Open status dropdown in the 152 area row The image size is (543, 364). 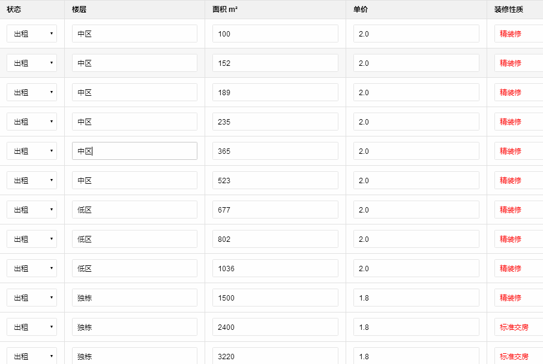coord(32,63)
